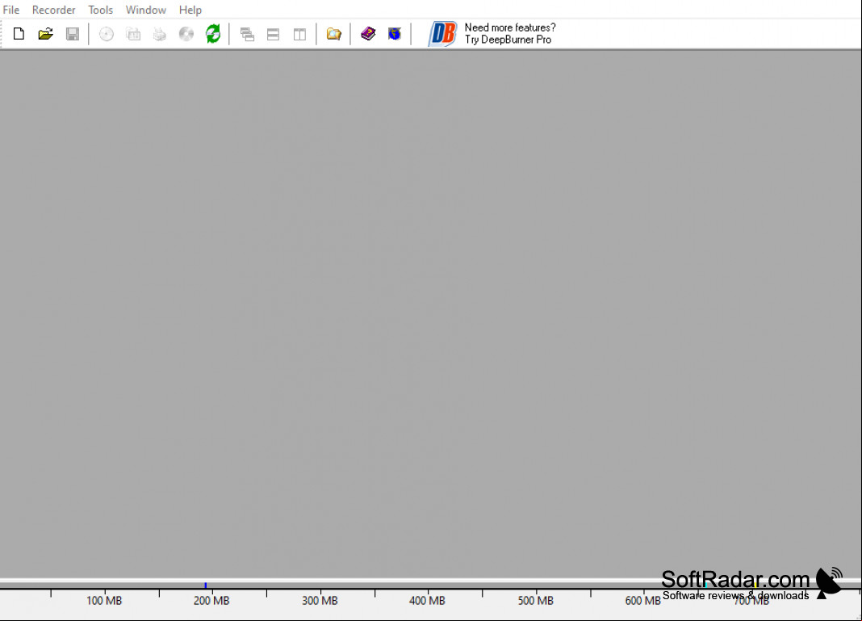Open a project via the yellow folder icon
The width and height of the screenshot is (862, 621).
(x=46, y=34)
